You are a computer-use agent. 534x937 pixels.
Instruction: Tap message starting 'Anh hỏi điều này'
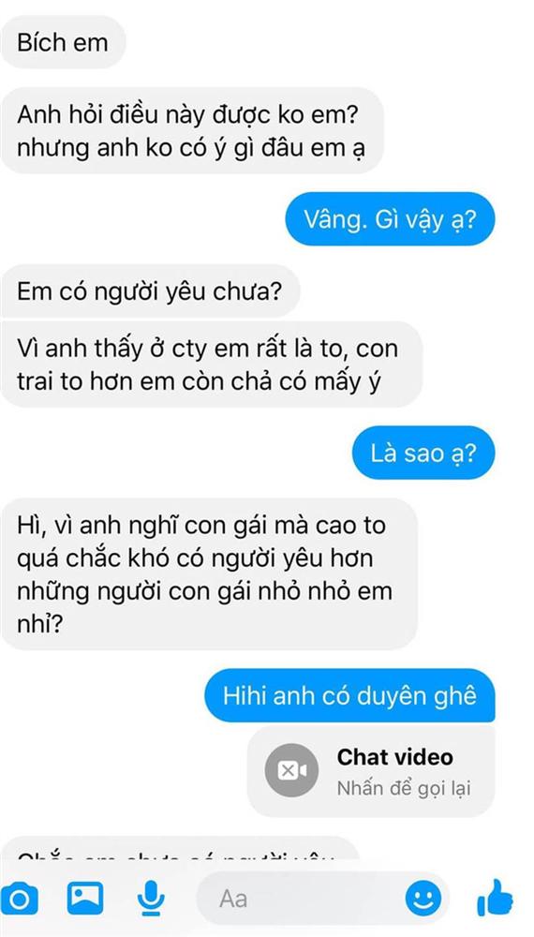point(191,131)
